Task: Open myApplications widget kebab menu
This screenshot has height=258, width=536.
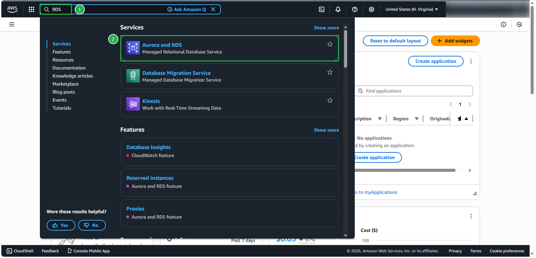Action: pos(471,61)
